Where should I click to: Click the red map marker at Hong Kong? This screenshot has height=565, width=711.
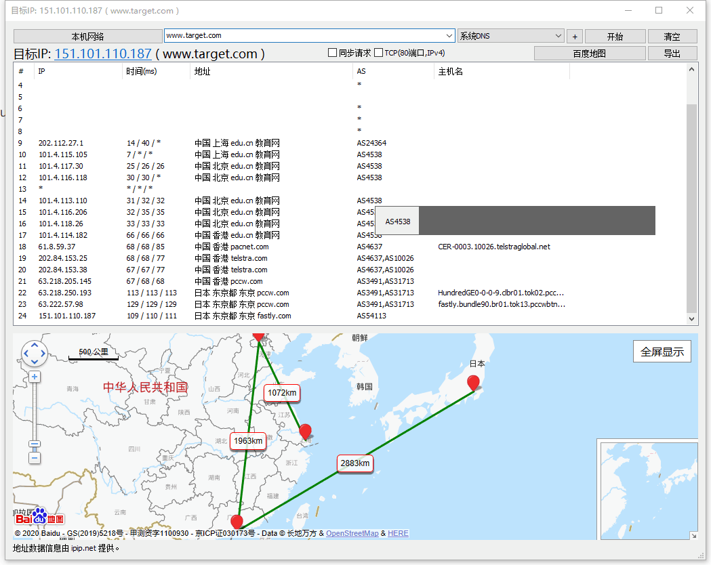click(237, 522)
